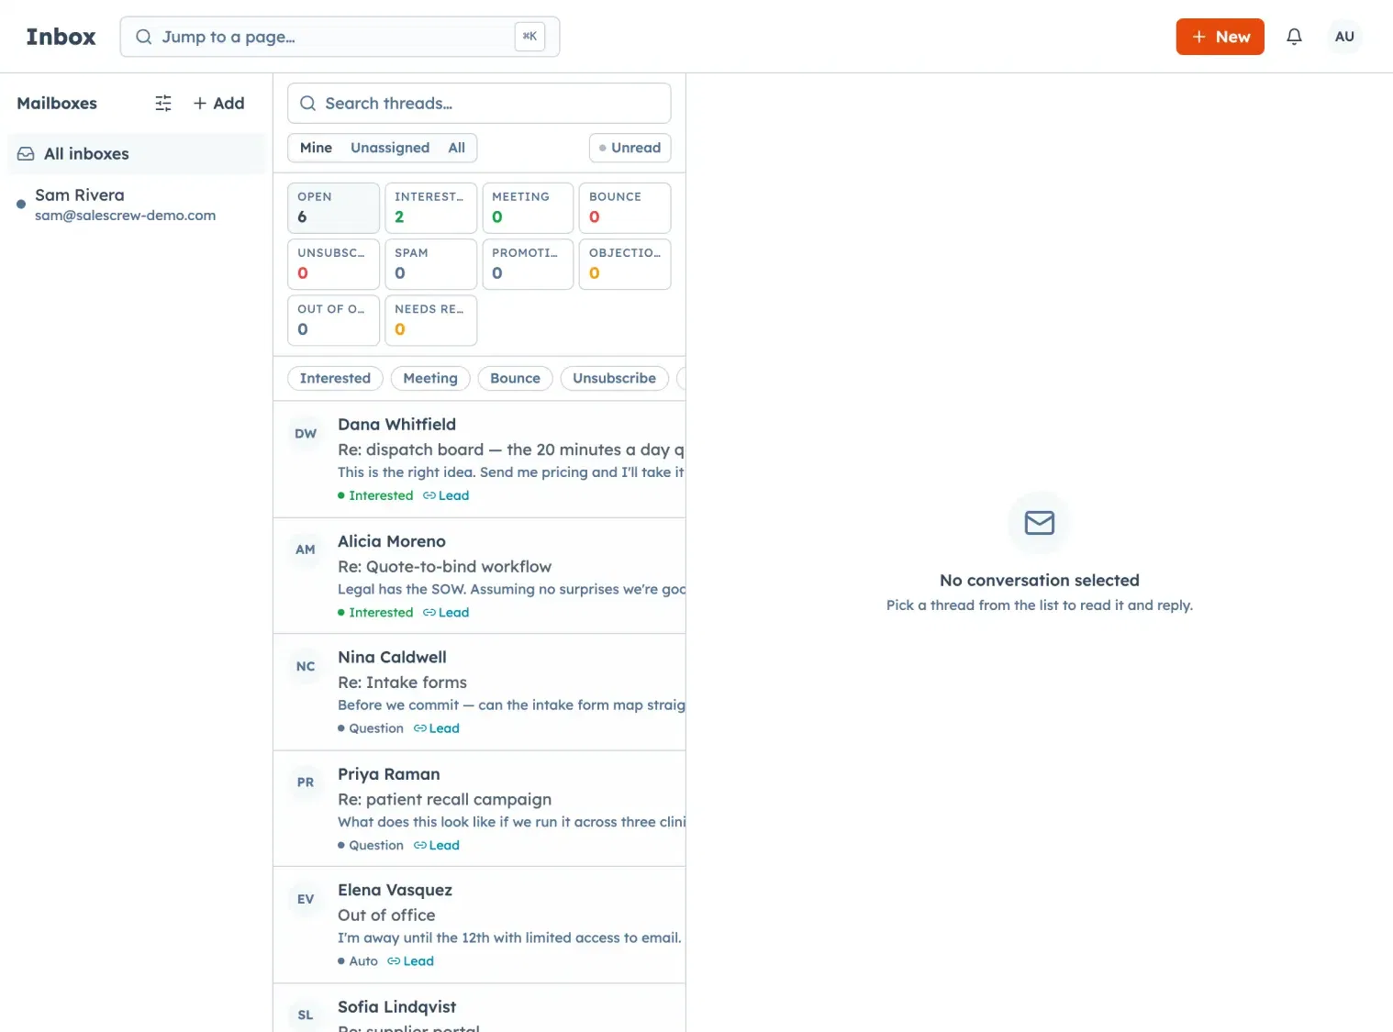Filter by the Unsubscribed status card
1393x1032 pixels.
[333, 264]
